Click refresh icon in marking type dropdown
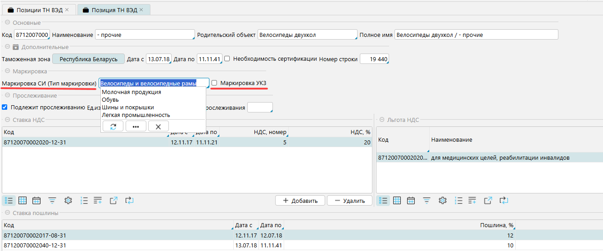This screenshot has height=251, width=603. pyautogui.click(x=113, y=127)
